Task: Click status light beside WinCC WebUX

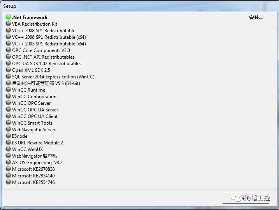Action: 8,149
